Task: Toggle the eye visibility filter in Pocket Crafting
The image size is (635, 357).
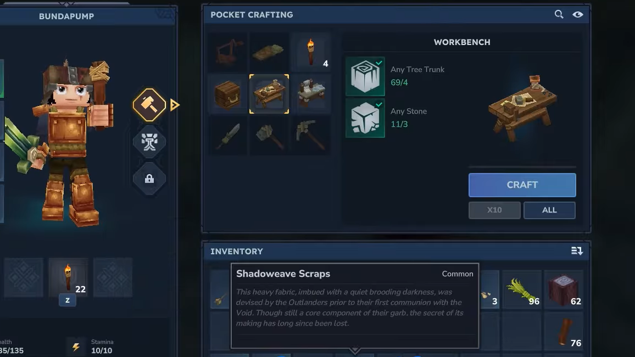Action: [x=578, y=15]
